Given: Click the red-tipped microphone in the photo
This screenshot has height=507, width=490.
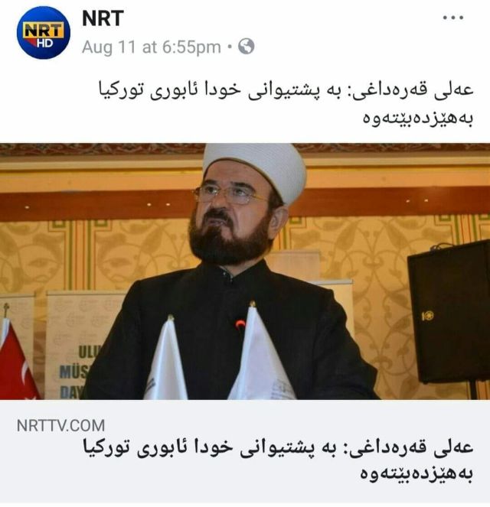Looking at the screenshot, I should coord(240,323).
